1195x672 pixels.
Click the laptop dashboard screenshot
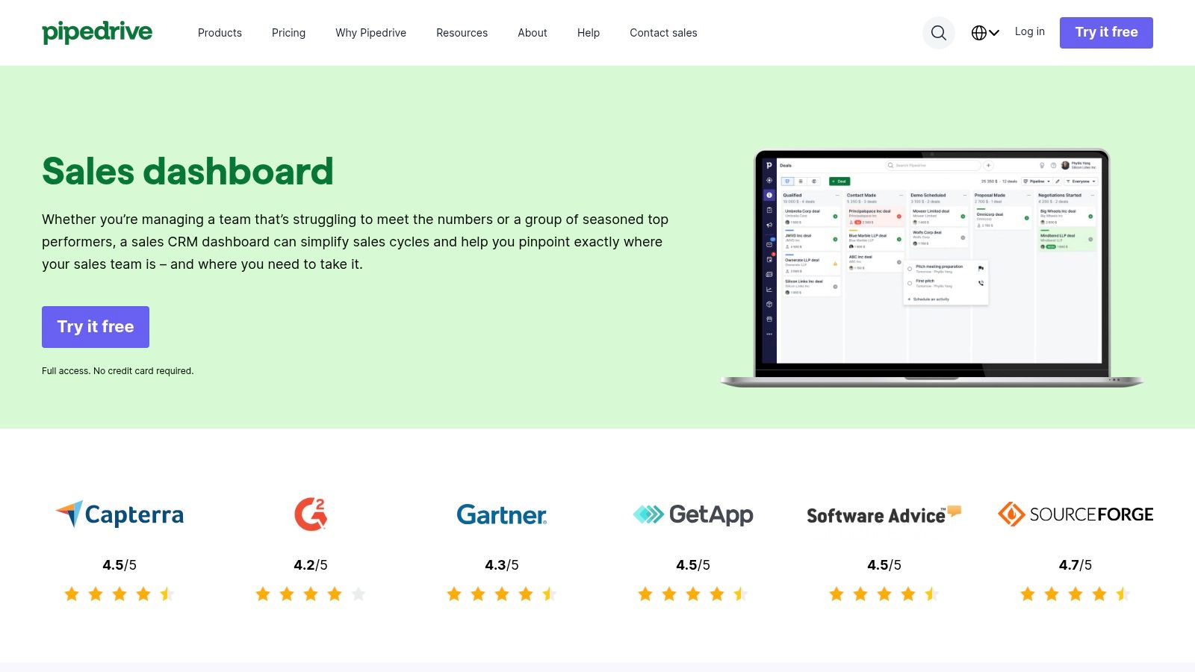click(932, 267)
